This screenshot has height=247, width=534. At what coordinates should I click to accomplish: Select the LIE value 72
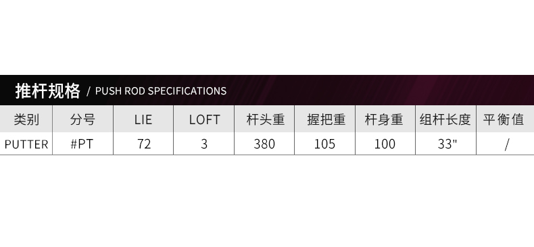pos(144,144)
